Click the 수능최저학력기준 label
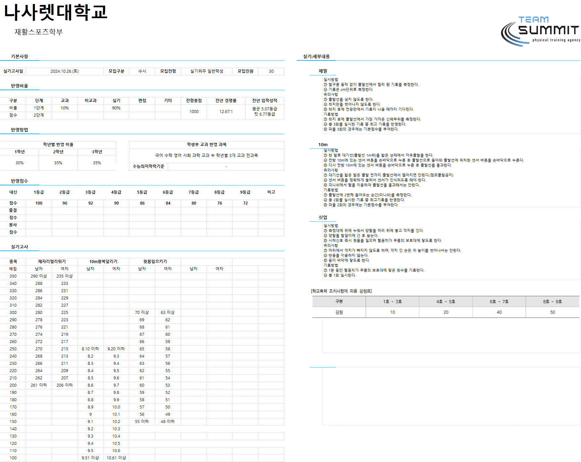Image resolution: width=581 pixels, height=462 pixels. (149, 167)
